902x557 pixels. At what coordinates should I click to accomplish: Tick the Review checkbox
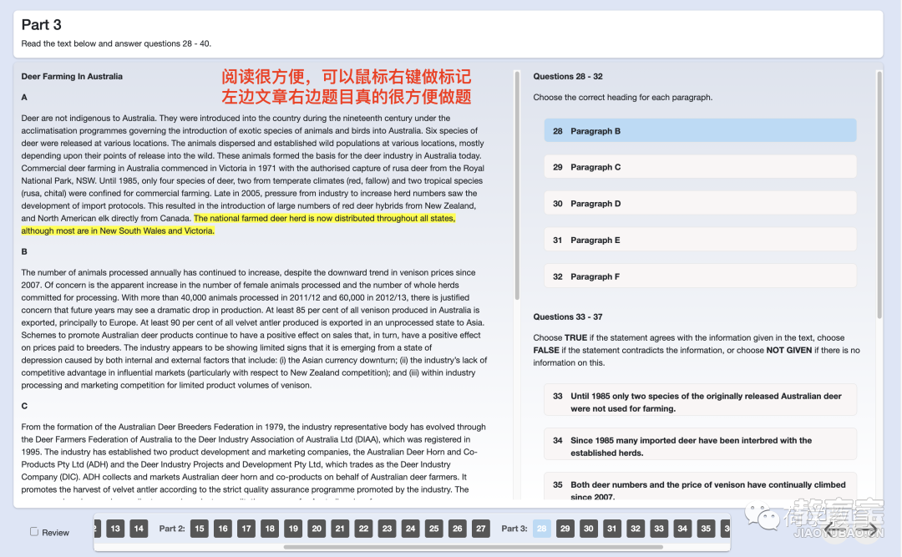click(34, 532)
